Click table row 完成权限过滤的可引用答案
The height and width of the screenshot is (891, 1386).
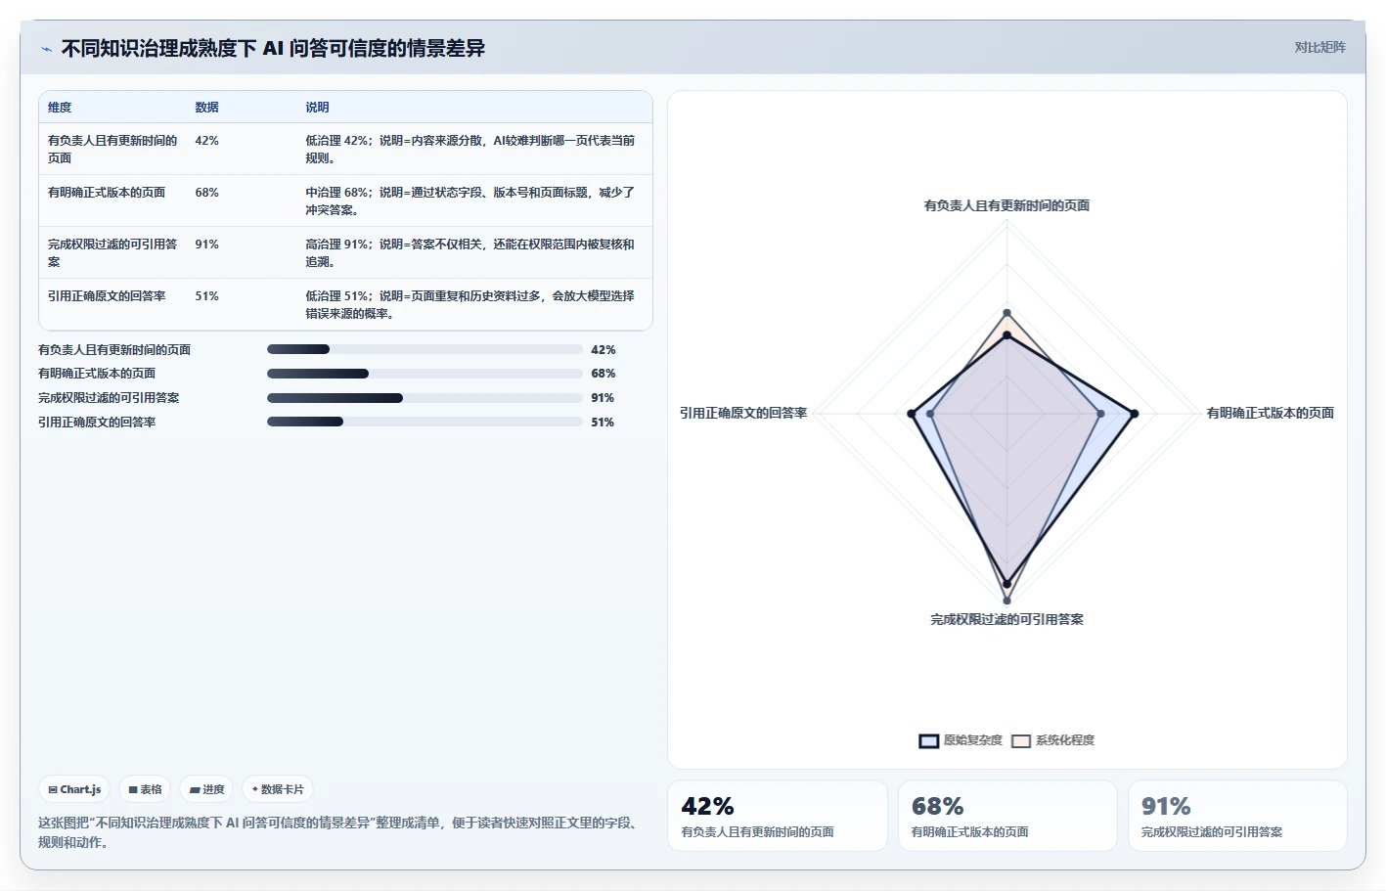[345, 252]
